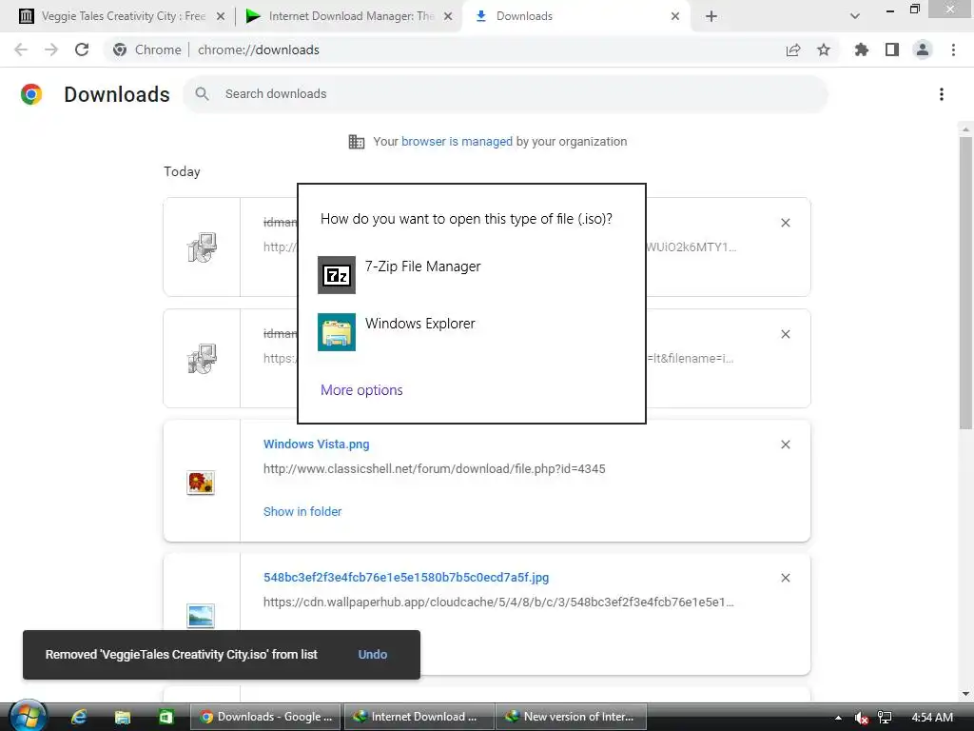The width and height of the screenshot is (974, 731).
Task: Open the tab search chevron dropdown
Action: tap(855, 16)
